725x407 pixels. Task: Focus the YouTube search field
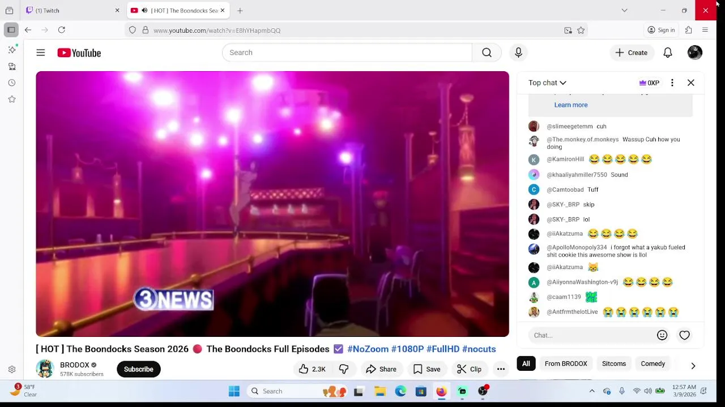pyautogui.click(x=347, y=53)
